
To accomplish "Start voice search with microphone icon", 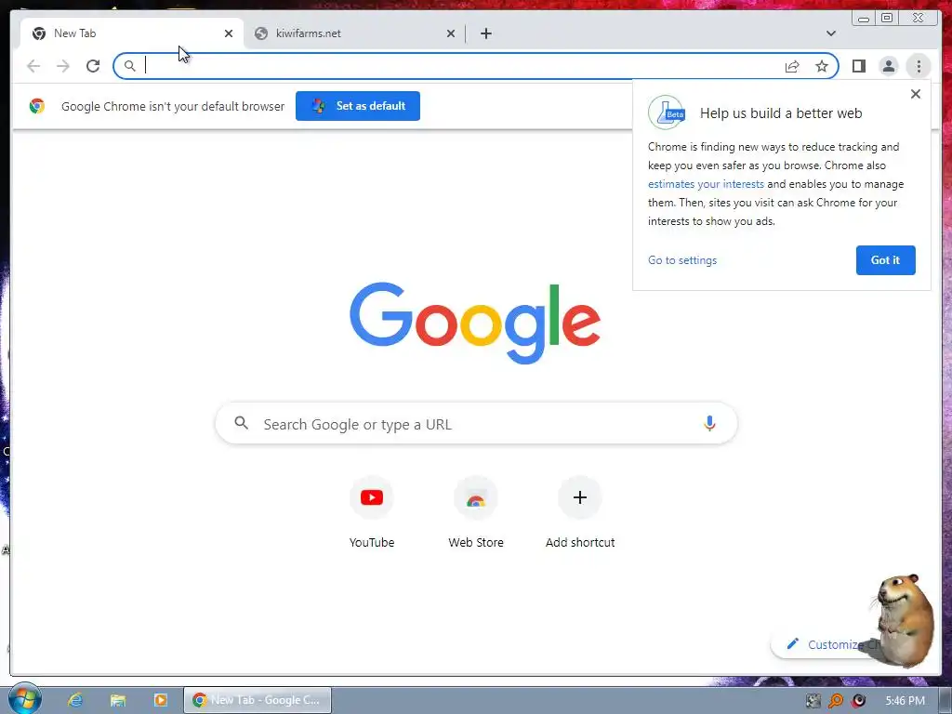I will point(709,423).
